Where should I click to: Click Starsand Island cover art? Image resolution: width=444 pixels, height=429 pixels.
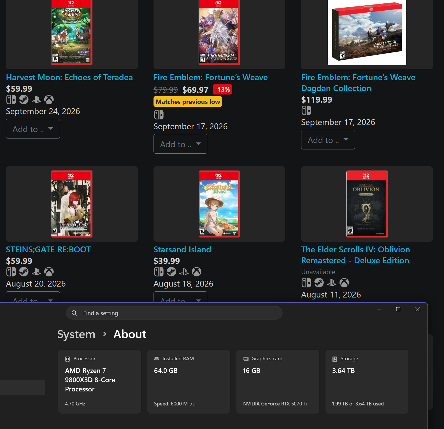(x=219, y=204)
